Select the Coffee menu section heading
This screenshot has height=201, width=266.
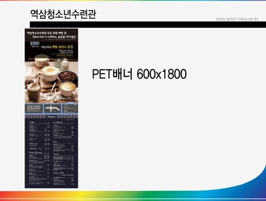(x=32, y=122)
